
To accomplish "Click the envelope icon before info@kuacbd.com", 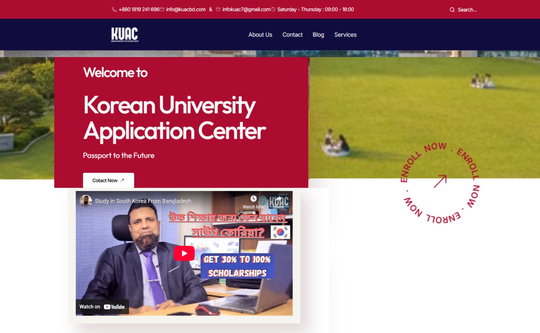I will point(162,10).
